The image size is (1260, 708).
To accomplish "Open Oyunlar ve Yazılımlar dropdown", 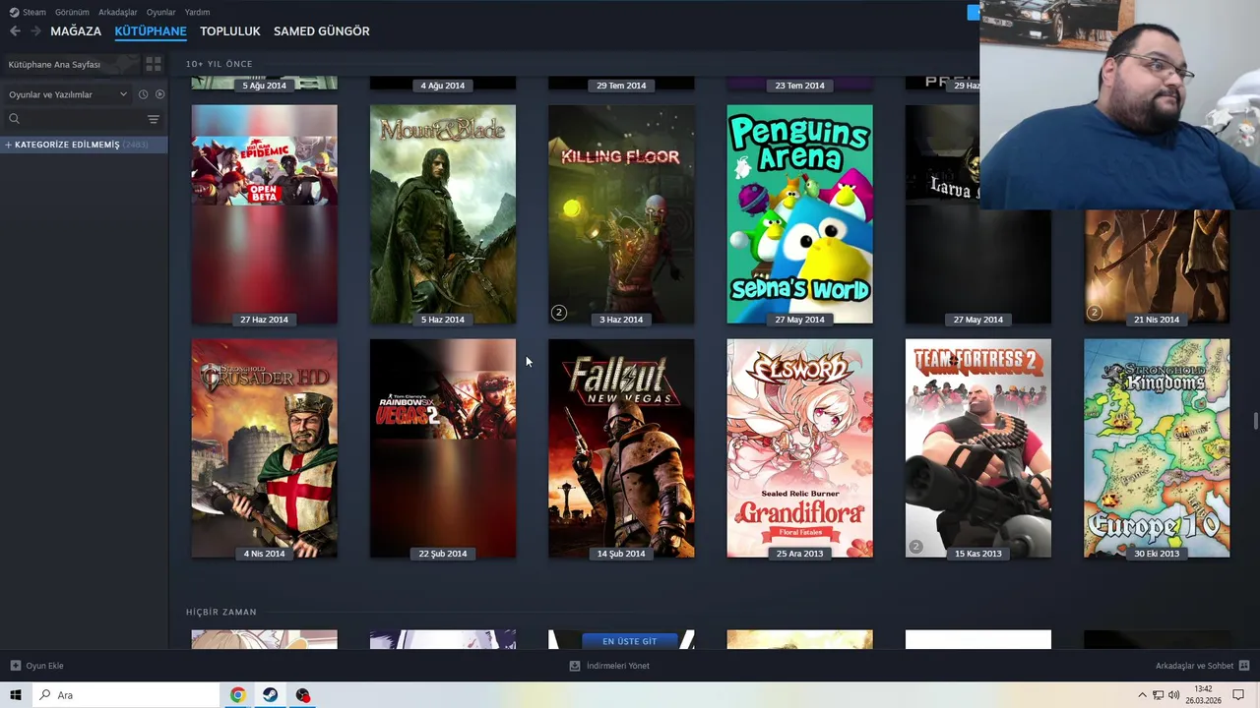I will point(68,94).
